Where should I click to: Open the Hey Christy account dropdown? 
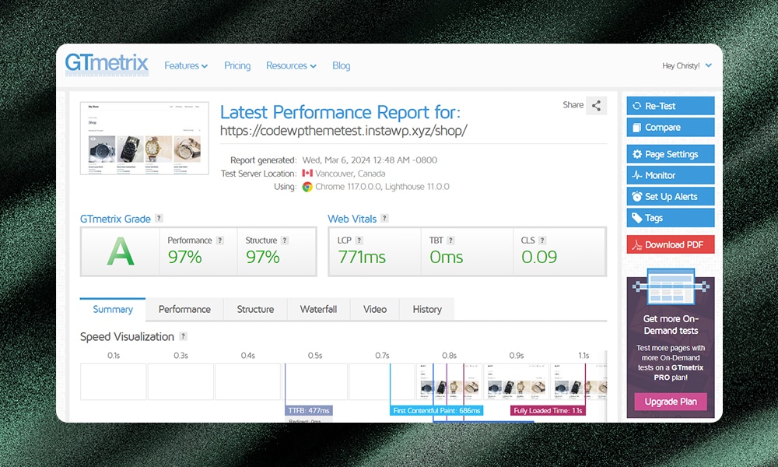point(686,66)
